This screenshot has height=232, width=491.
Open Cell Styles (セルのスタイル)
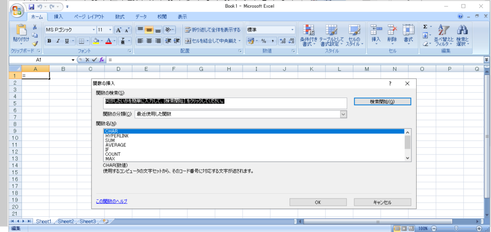354,35
